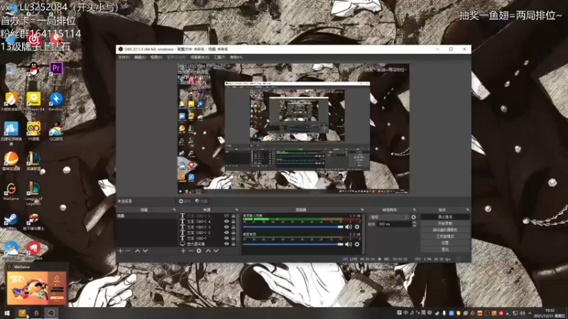
Task: Move the selected source down in the list
Action: (x=216, y=251)
